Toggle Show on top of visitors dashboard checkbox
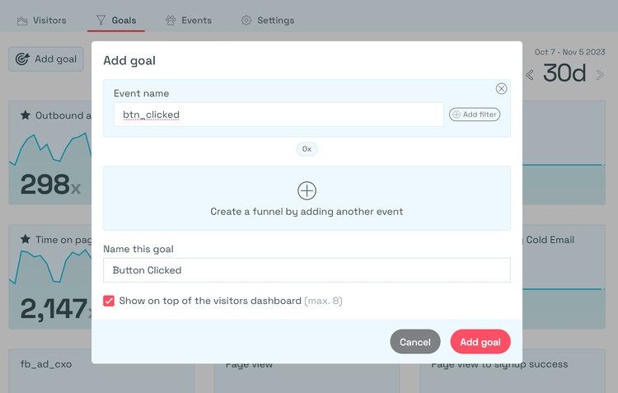Image resolution: width=618 pixels, height=393 pixels. click(x=109, y=301)
